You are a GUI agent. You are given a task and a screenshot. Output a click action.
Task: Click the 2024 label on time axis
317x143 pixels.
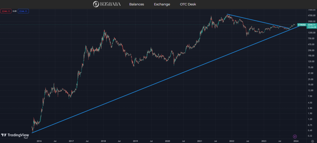pos(296,141)
